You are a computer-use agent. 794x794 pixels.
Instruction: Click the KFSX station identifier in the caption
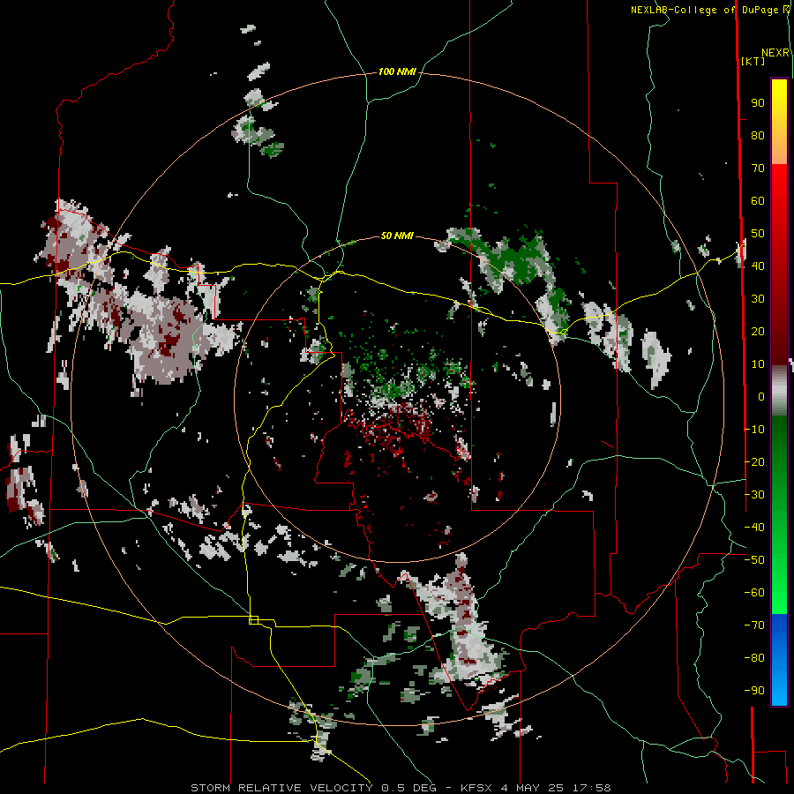tap(476, 788)
